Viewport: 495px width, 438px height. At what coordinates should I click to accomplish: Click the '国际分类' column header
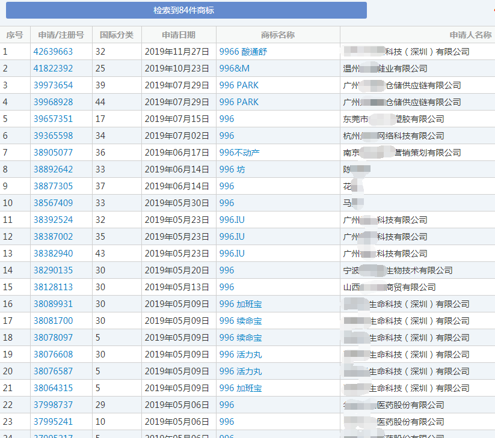click(117, 35)
